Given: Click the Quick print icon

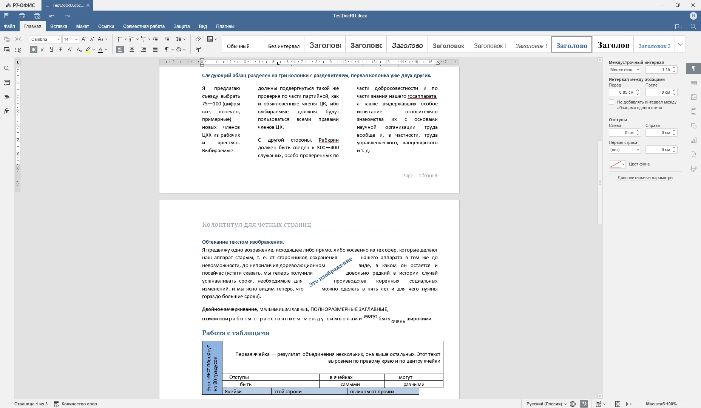Looking at the screenshot, I should click(37, 16).
